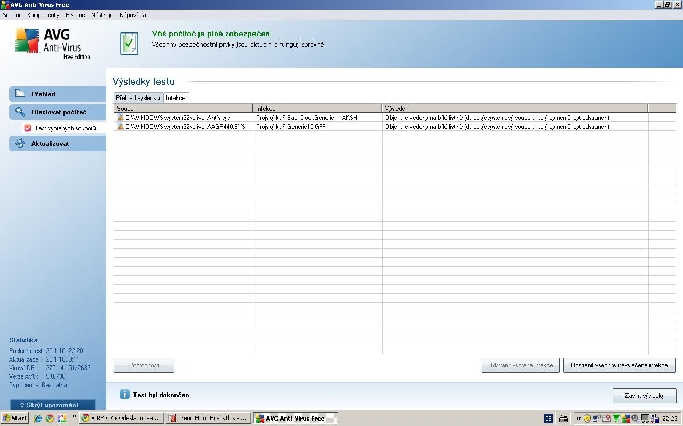Screen dimensions: 683x426
Task: Click the blue info icon near Test byl dokončen
Action: coord(124,395)
